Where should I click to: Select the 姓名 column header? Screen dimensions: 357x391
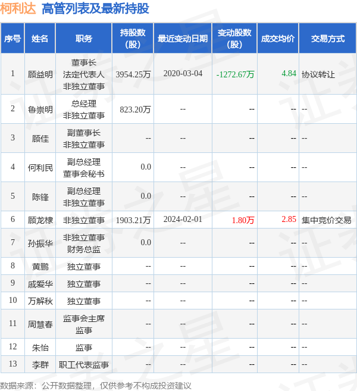40,39
